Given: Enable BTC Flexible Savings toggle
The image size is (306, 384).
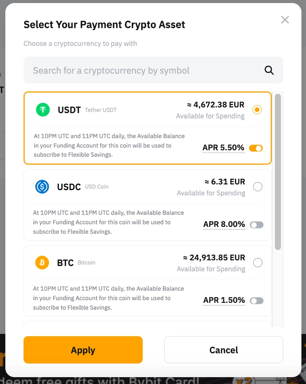Looking at the screenshot, I should [x=257, y=301].
